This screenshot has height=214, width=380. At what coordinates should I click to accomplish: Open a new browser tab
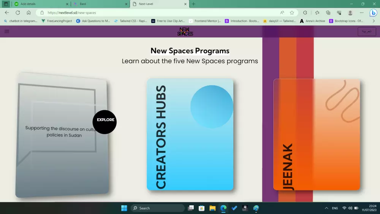(x=193, y=4)
